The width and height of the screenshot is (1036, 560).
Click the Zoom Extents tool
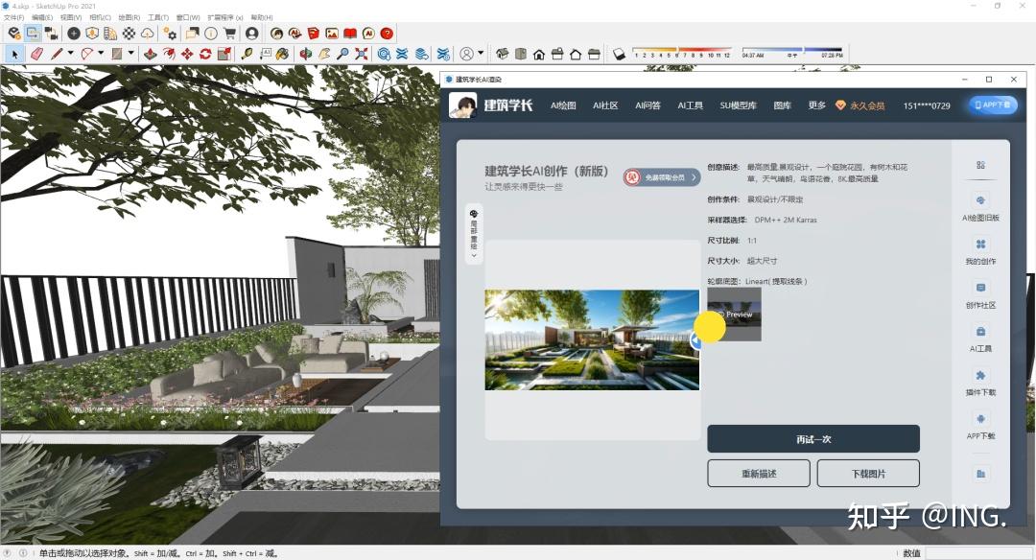(361, 54)
